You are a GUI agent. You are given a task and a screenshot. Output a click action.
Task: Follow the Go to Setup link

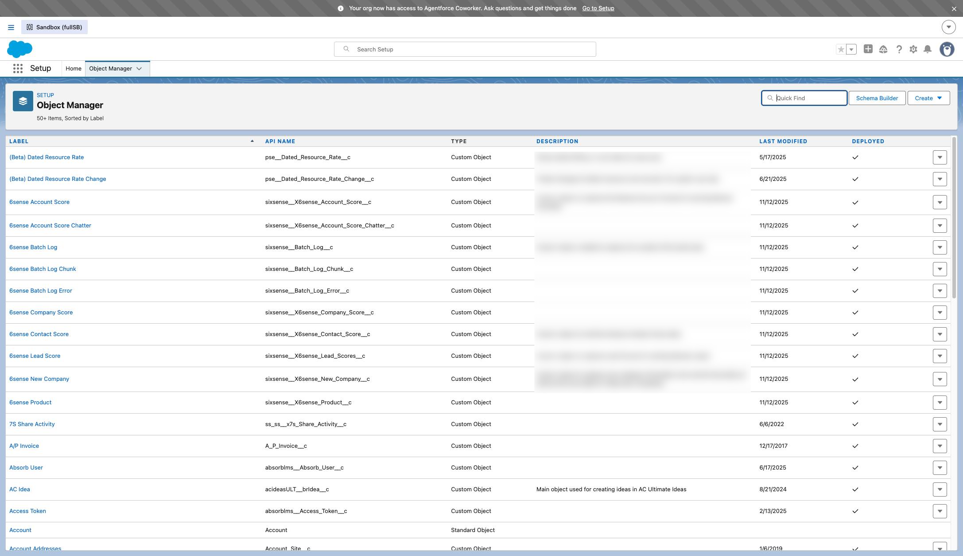(x=598, y=8)
